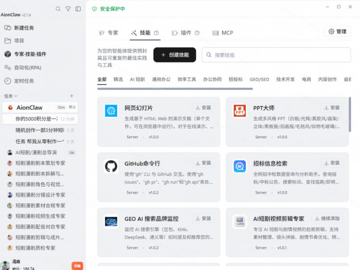Select the 全部 category filter
Image resolution: width=360 pixels, height=270 pixels.
(102, 79)
